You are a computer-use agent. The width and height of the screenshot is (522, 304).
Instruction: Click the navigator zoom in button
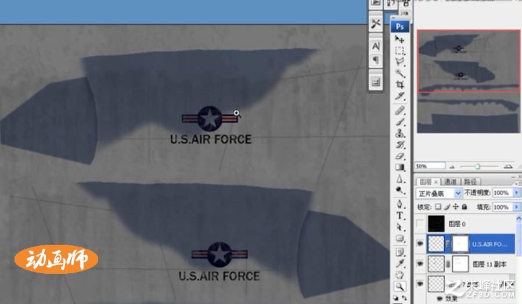(x=508, y=166)
